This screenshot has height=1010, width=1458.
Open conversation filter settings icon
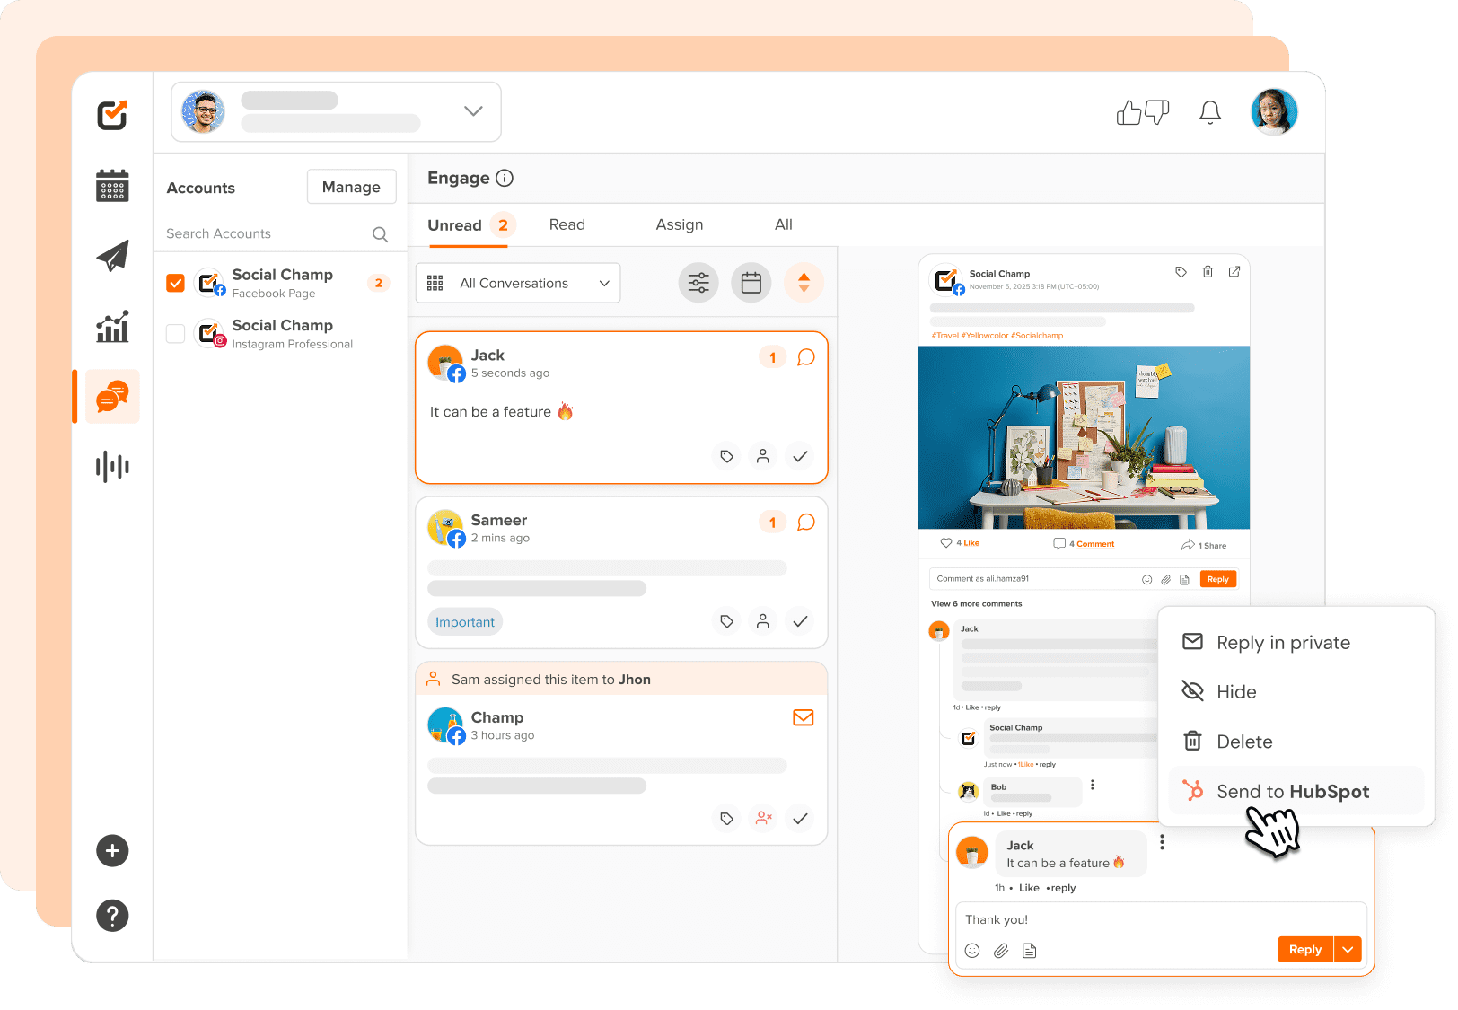[698, 282]
